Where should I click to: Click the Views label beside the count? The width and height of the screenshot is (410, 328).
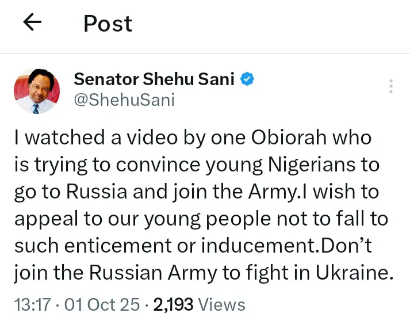[221, 304]
